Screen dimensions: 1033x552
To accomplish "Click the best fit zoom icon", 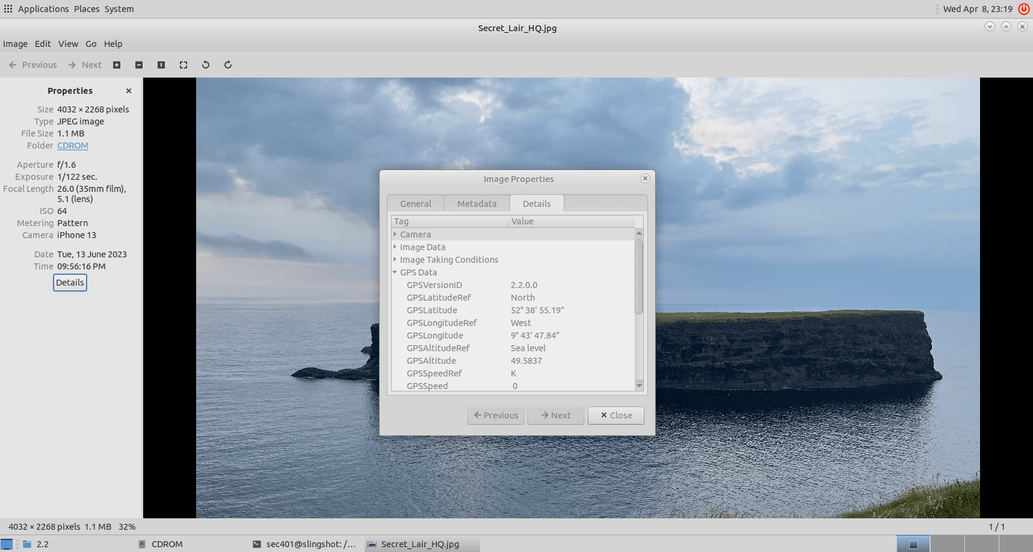I will [x=183, y=65].
